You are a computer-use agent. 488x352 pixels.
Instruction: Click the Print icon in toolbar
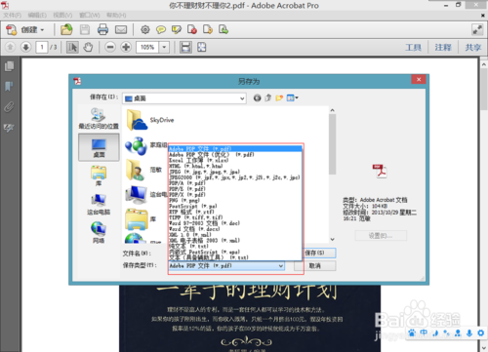coord(102,30)
